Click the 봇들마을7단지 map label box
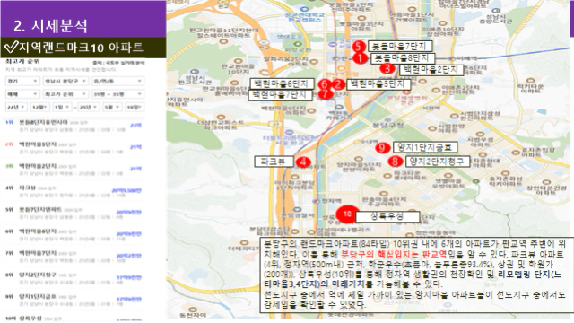This screenshot has width=574, height=323. coord(400,46)
